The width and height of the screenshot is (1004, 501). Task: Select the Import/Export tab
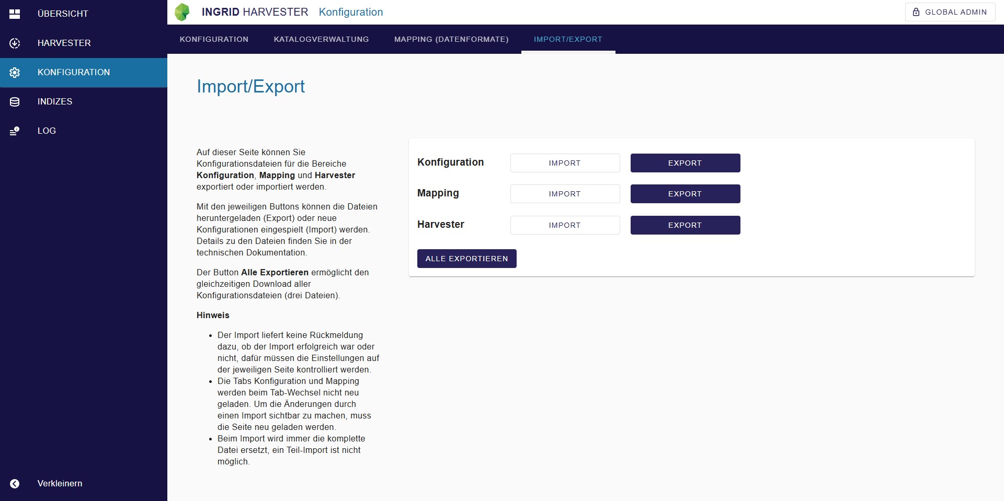[x=568, y=39]
